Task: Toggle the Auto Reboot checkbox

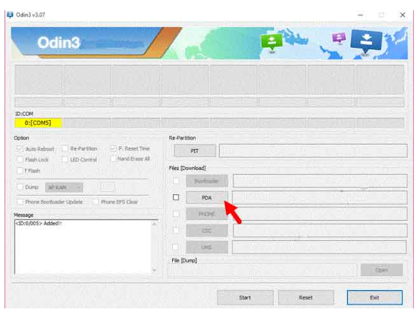Action: coord(20,149)
